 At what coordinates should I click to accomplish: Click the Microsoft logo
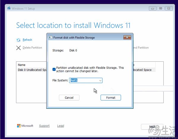point(25,126)
